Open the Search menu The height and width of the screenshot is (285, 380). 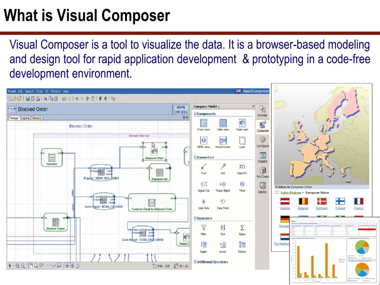[29, 91]
